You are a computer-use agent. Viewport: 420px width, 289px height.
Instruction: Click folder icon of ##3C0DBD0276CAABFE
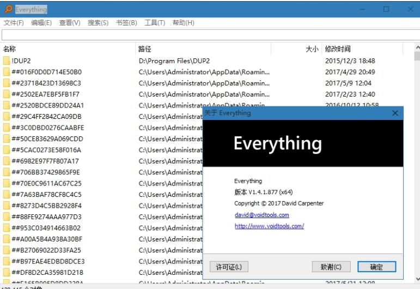7,128
